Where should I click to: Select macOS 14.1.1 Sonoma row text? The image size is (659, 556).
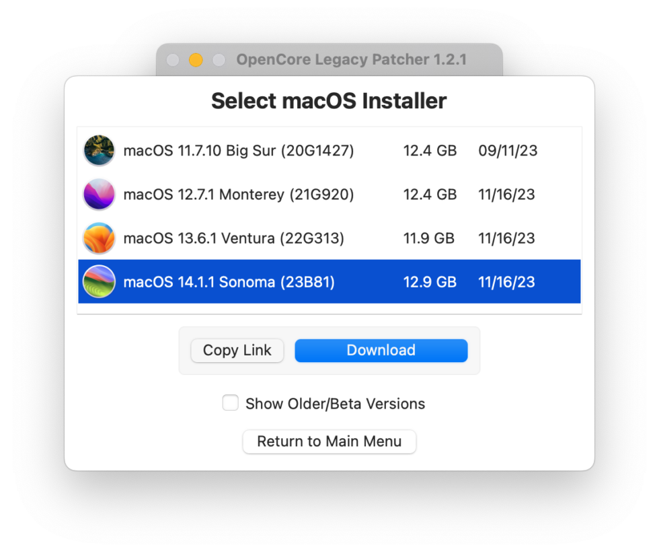click(229, 282)
